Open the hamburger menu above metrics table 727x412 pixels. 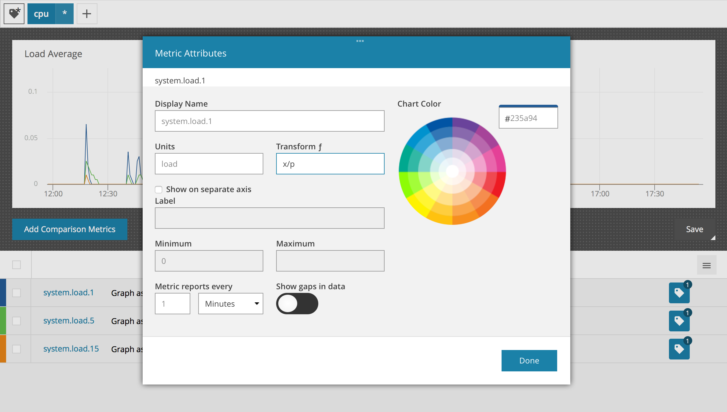pyautogui.click(x=707, y=265)
